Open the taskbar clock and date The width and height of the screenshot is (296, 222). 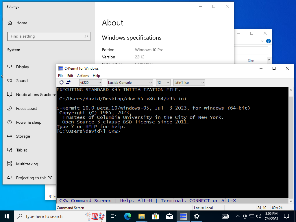271,216
